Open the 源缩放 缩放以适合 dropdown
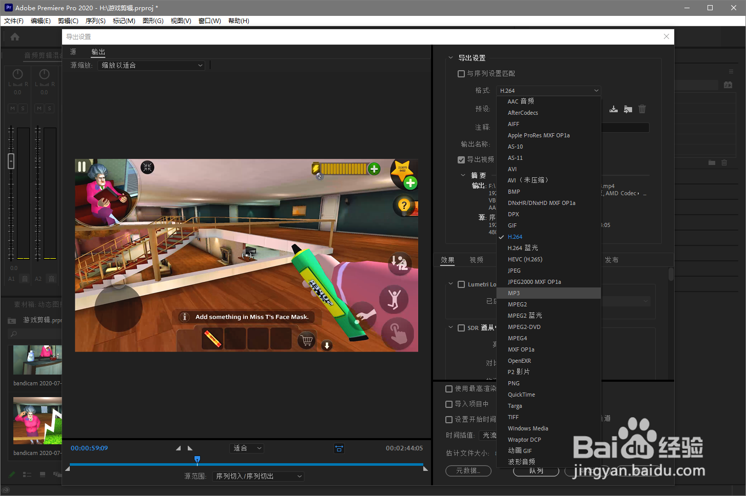This screenshot has width=746, height=496. tap(151, 66)
